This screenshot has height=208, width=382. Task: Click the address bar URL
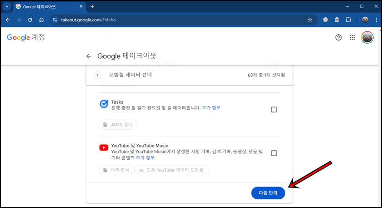pos(88,20)
